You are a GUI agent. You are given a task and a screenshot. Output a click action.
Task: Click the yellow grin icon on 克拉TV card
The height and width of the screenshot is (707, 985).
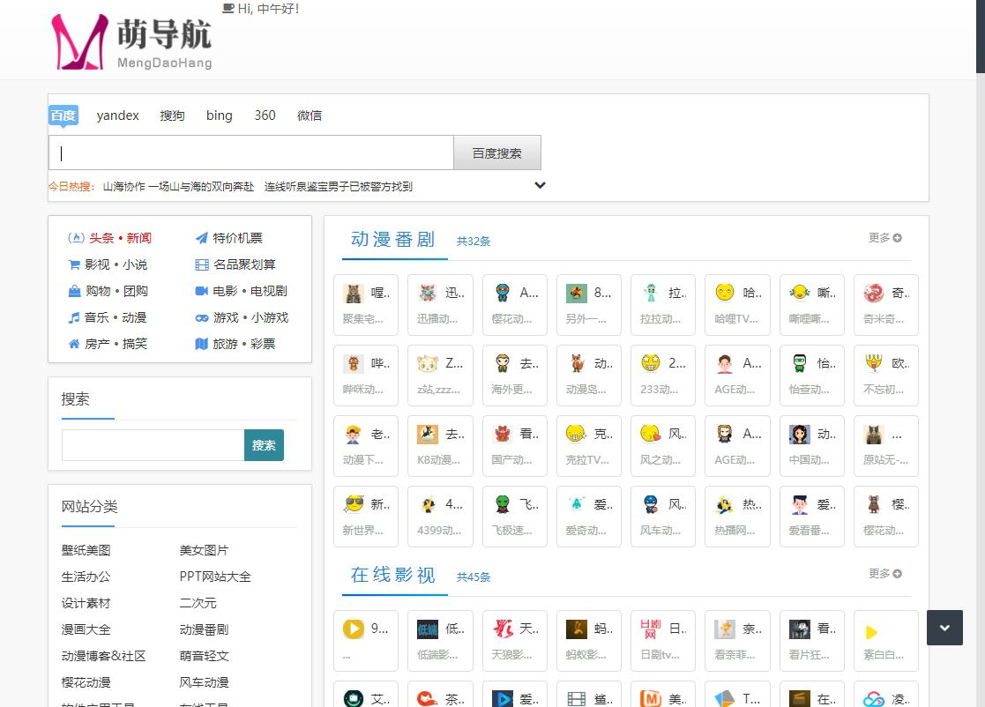576,433
